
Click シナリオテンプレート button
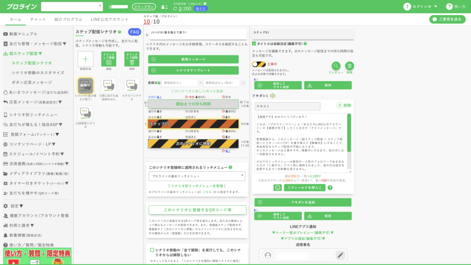click(194, 70)
